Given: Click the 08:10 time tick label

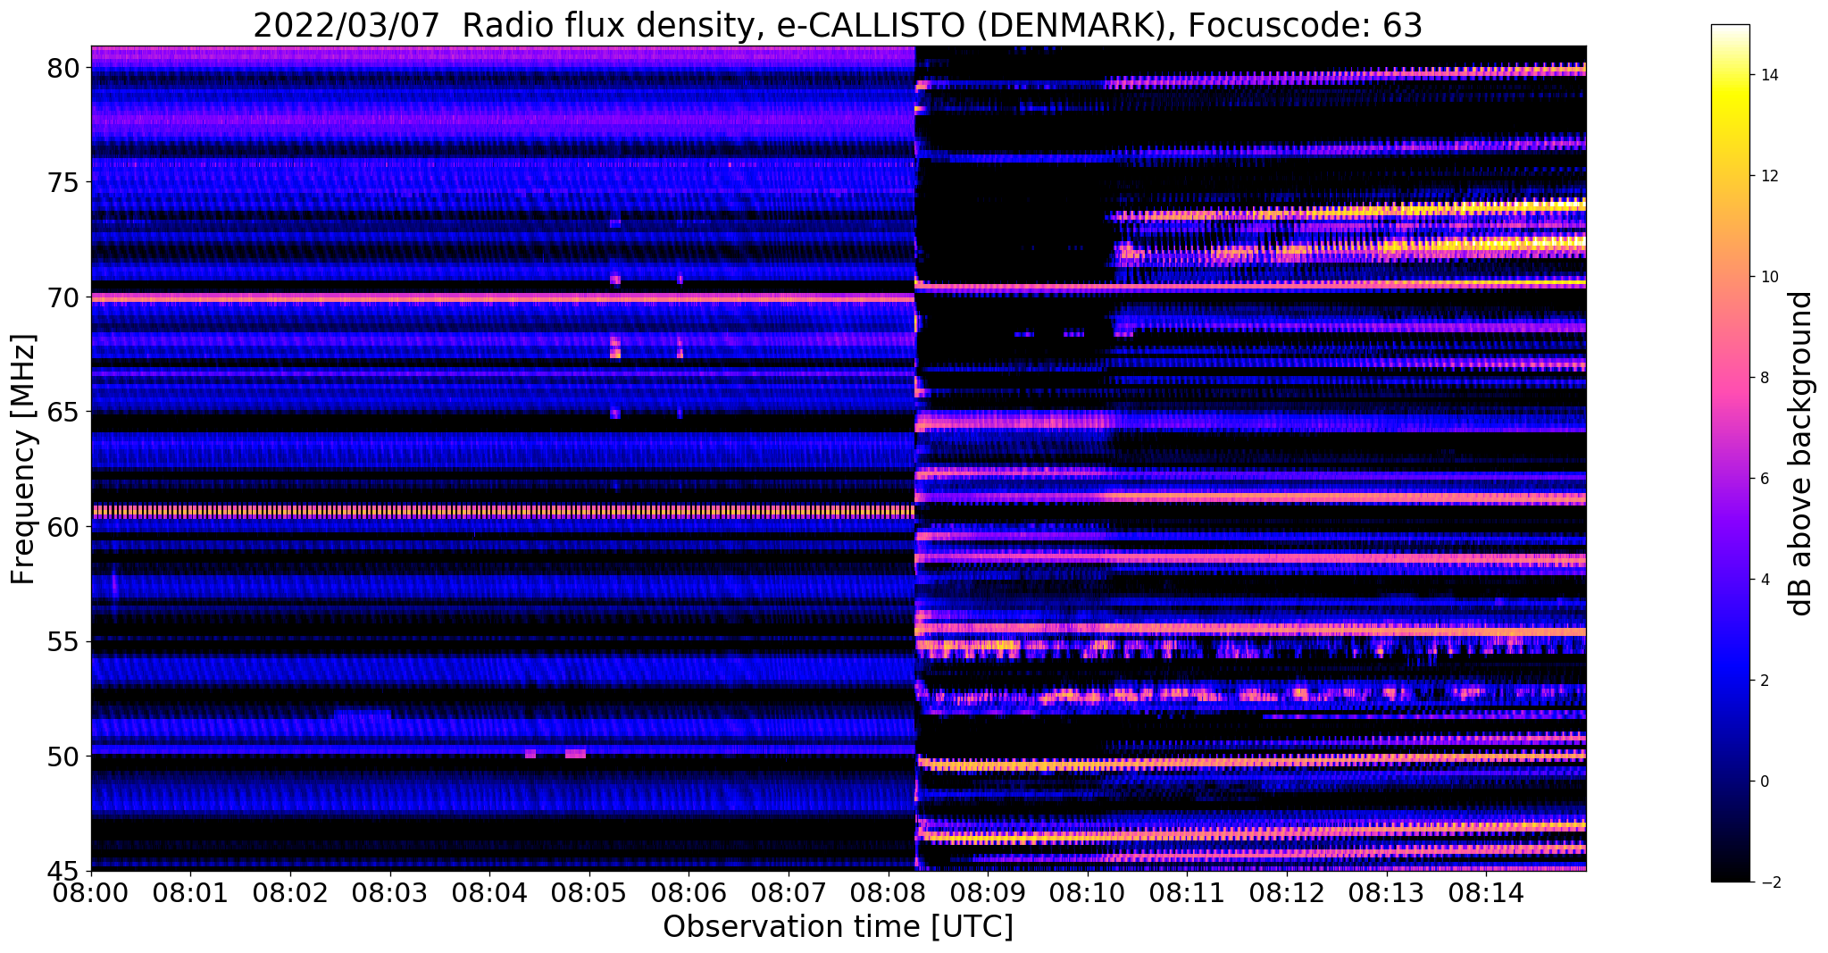Looking at the screenshot, I should pyautogui.click(x=1088, y=892).
